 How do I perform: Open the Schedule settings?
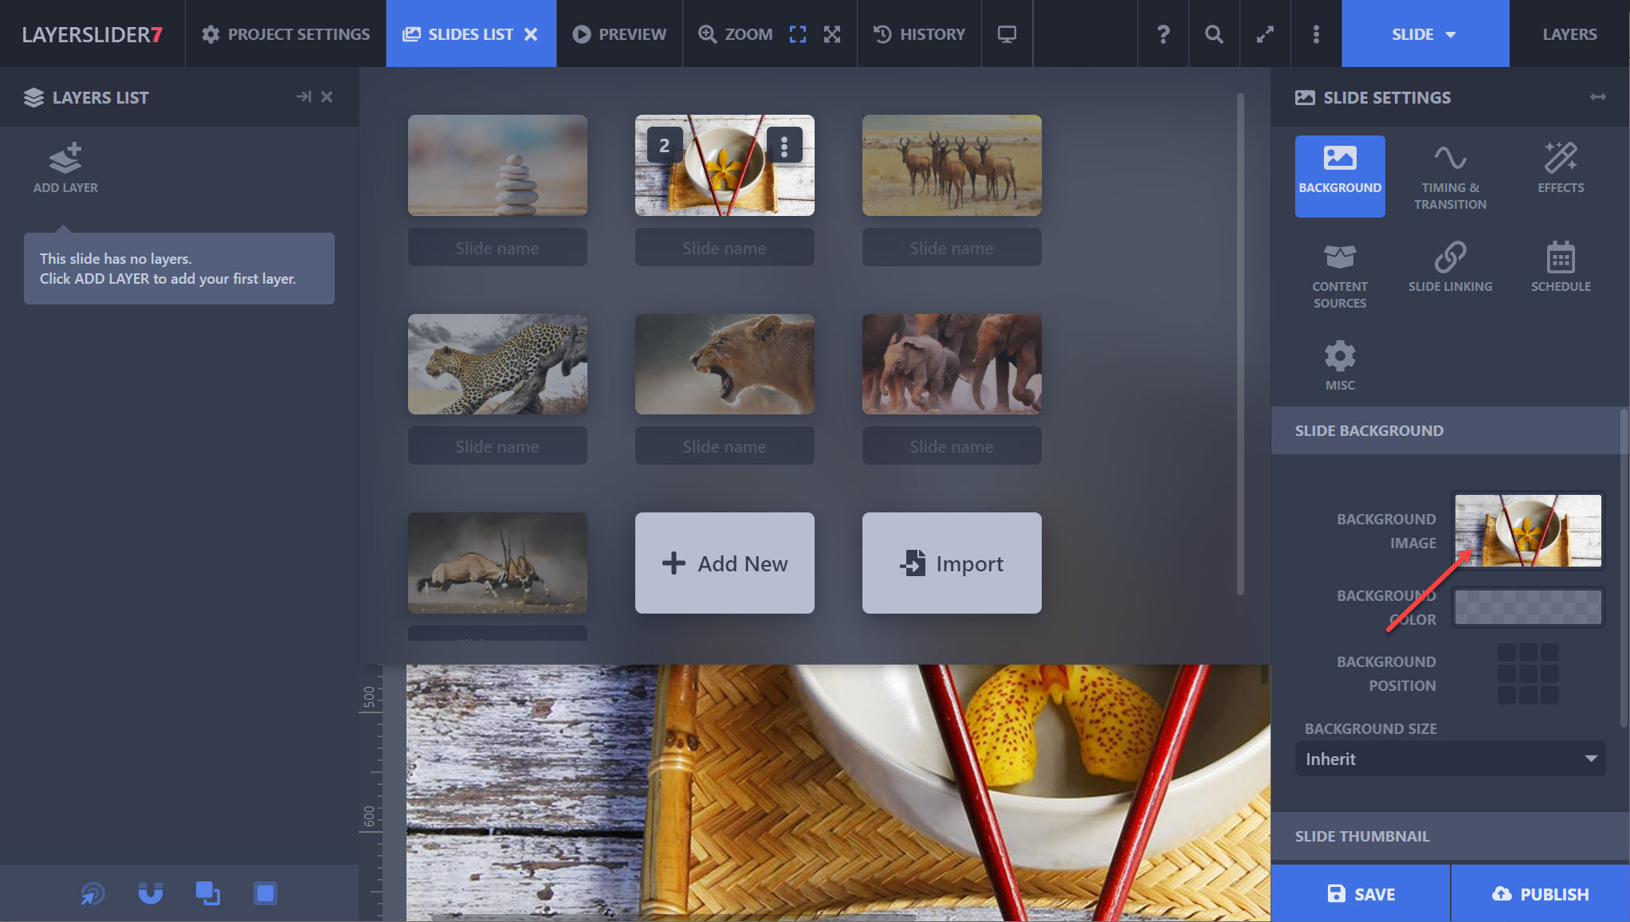[1560, 267]
